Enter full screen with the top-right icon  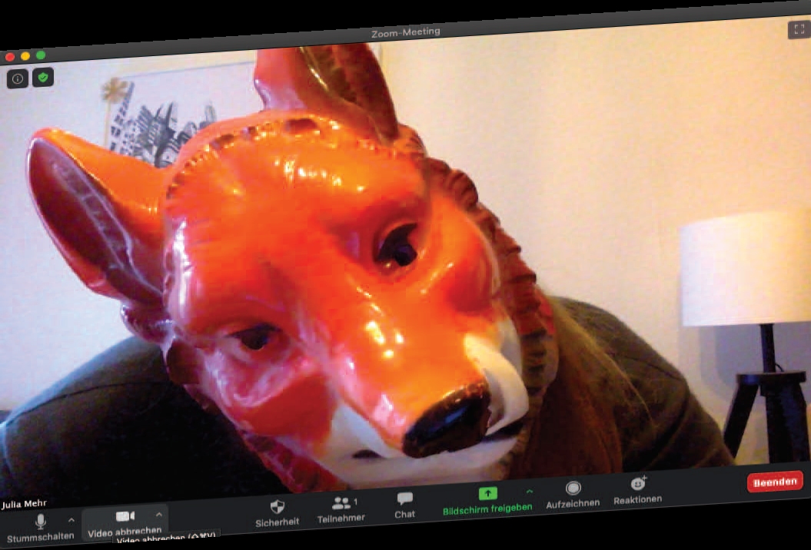tap(799, 29)
